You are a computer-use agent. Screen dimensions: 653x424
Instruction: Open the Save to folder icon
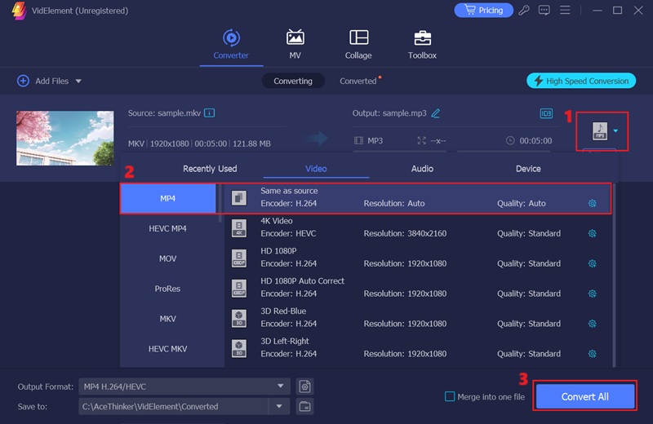[304, 406]
